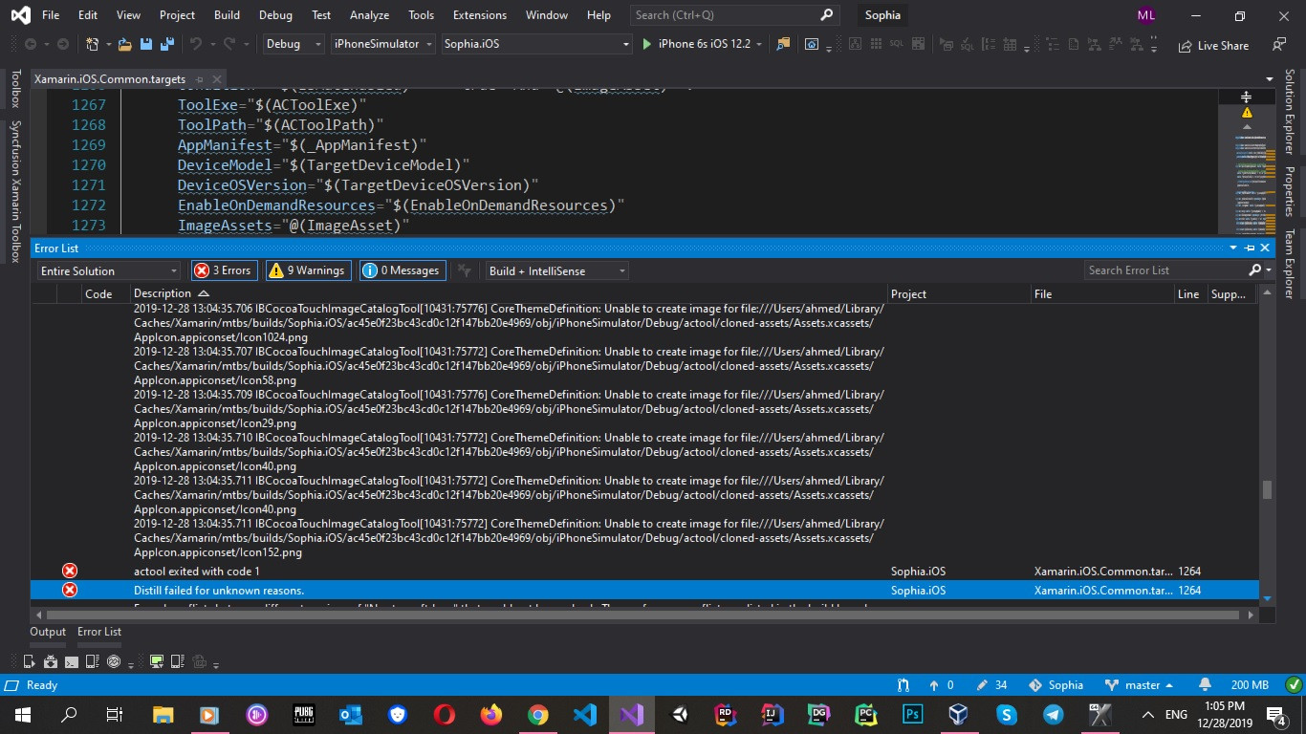
Task: Open the Build + IntelliSense dropdown
Action: [x=556, y=270]
